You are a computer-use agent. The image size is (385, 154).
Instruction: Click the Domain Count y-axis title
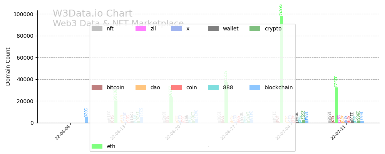[8, 67]
